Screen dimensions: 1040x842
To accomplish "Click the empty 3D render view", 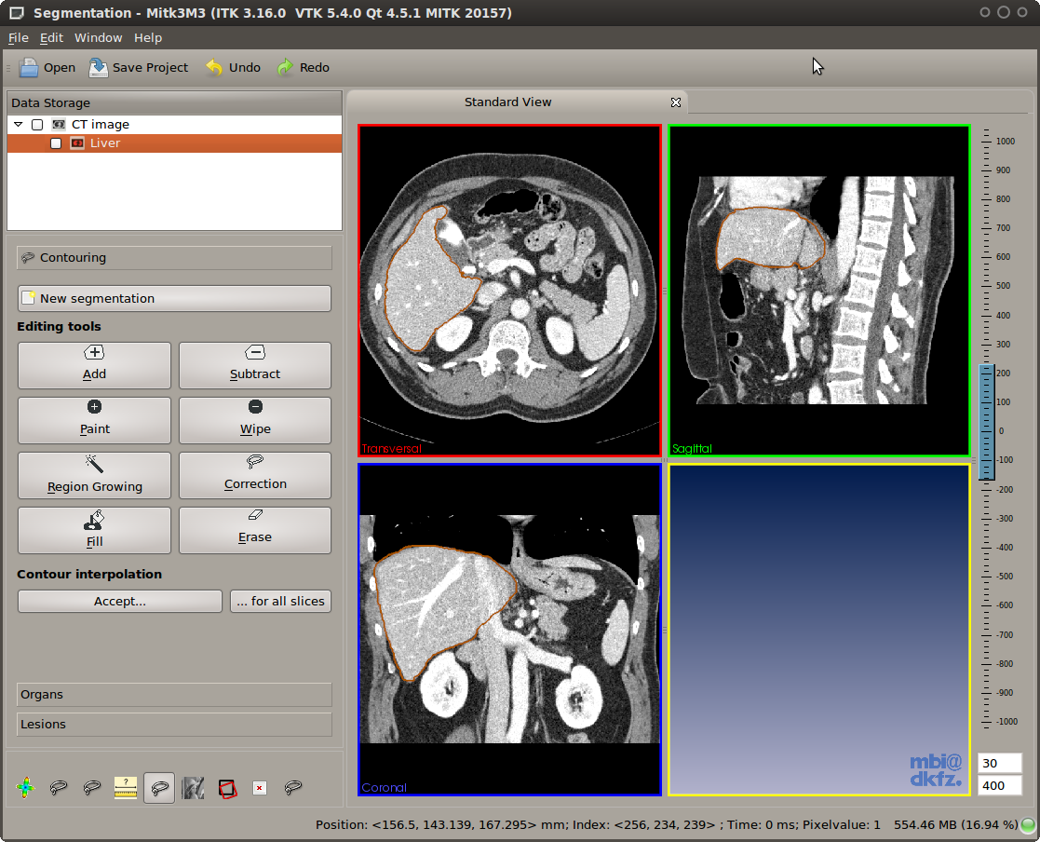I will (x=819, y=629).
